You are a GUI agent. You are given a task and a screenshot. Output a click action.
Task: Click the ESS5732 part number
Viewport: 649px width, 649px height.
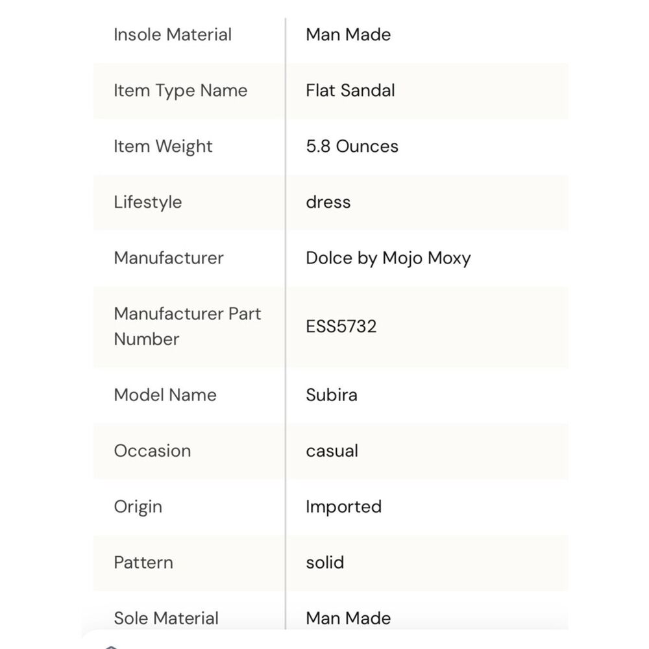[341, 326]
